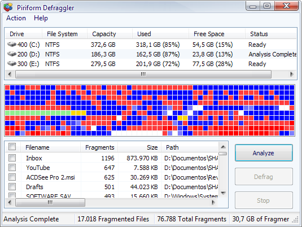This screenshot has height=227, width=302.
Task: Click the 873.970 KB size value
Action: [x=142, y=158]
